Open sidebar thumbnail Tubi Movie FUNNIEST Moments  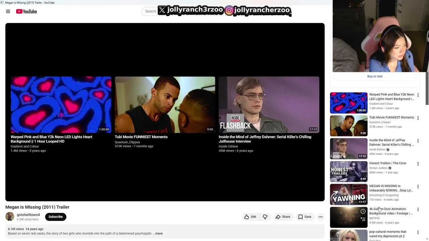click(349, 126)
